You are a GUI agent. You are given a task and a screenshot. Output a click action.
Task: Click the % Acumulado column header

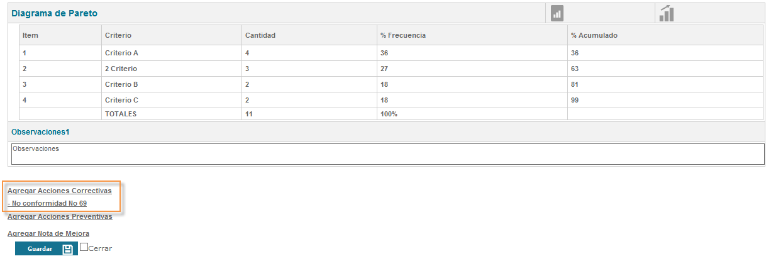tap(594, 35)
